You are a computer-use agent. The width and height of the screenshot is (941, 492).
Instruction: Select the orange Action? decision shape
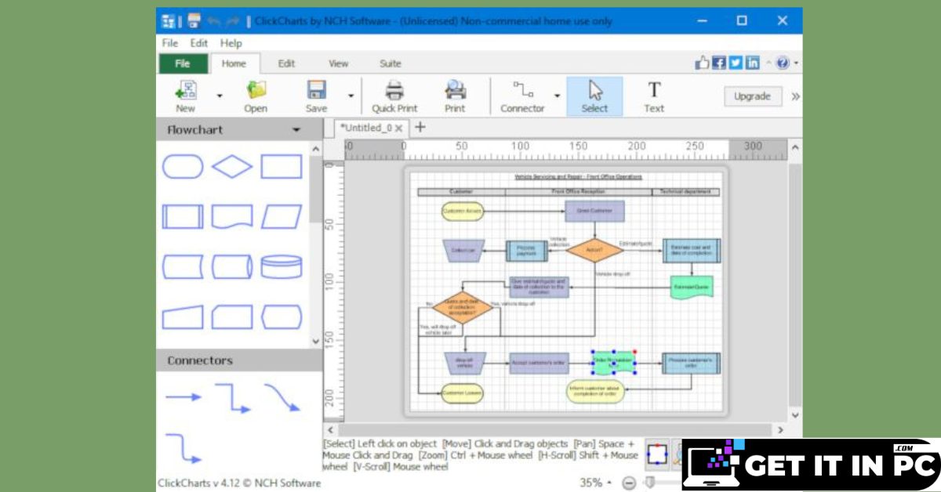(594, 251)
